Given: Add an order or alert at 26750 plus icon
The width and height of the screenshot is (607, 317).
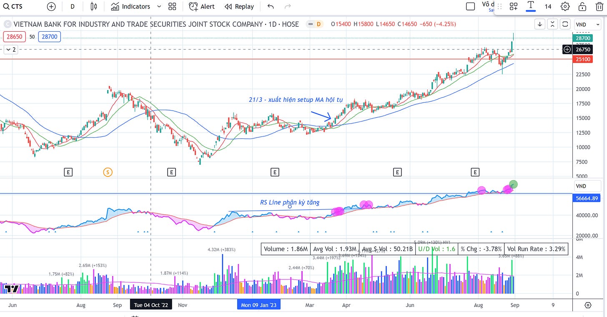Looking at the screenshot, I should pos(567,50).
